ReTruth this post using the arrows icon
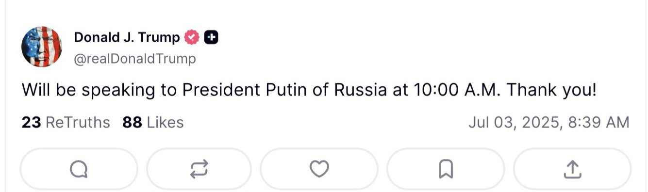This screenshot has height=192, width=648. click(199, 169)
